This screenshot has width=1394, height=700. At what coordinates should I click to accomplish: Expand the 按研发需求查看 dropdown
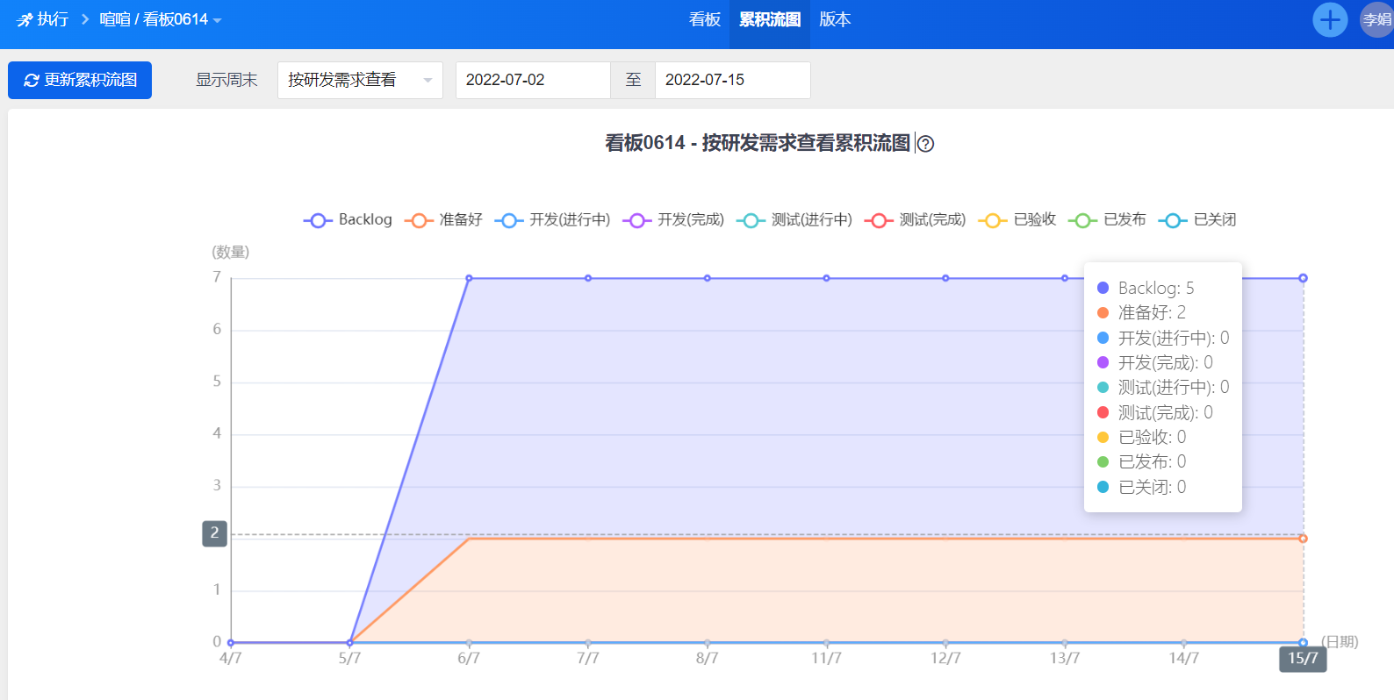pyautogui.click(x=360, y=80)
